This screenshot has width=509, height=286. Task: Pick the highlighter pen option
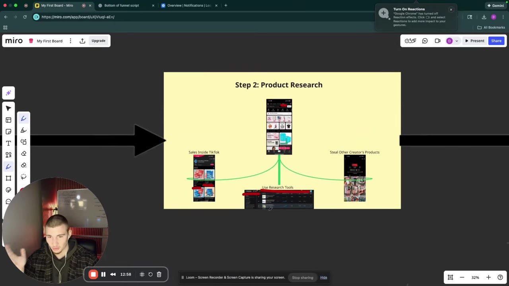coord(23,130)
